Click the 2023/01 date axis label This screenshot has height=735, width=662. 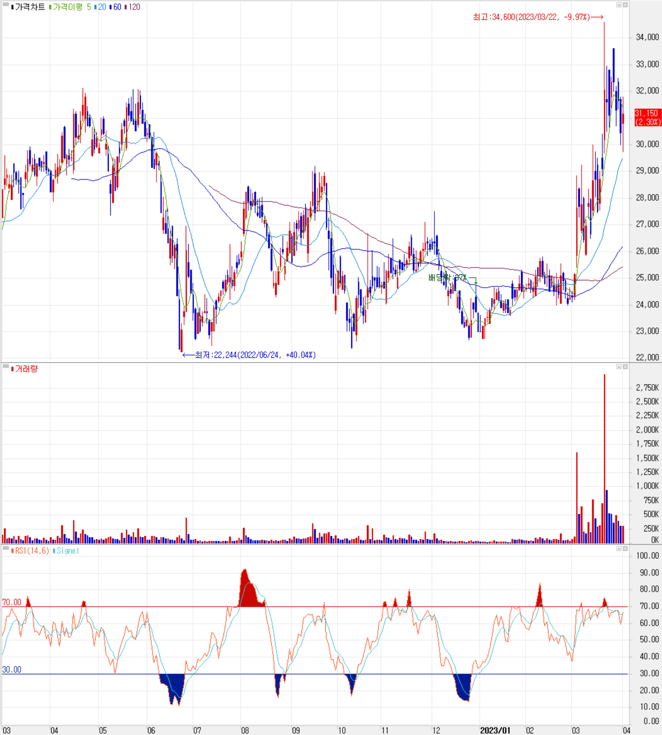[495, 730]
